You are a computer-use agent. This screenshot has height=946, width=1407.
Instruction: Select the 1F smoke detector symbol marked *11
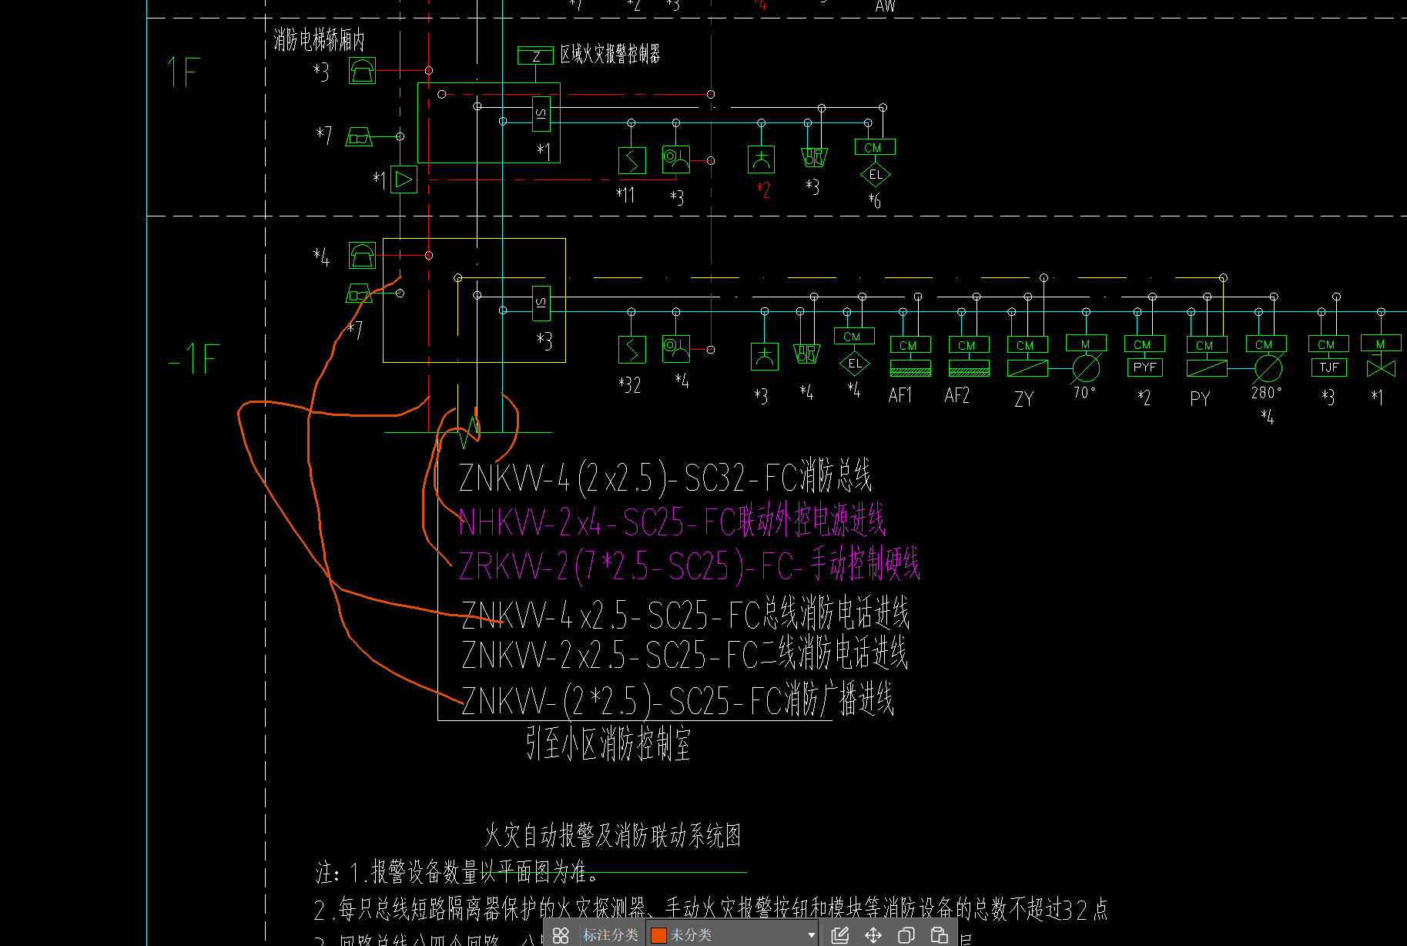[x=632, y=160]
